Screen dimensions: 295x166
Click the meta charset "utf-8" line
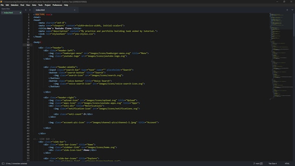(52, 23)
